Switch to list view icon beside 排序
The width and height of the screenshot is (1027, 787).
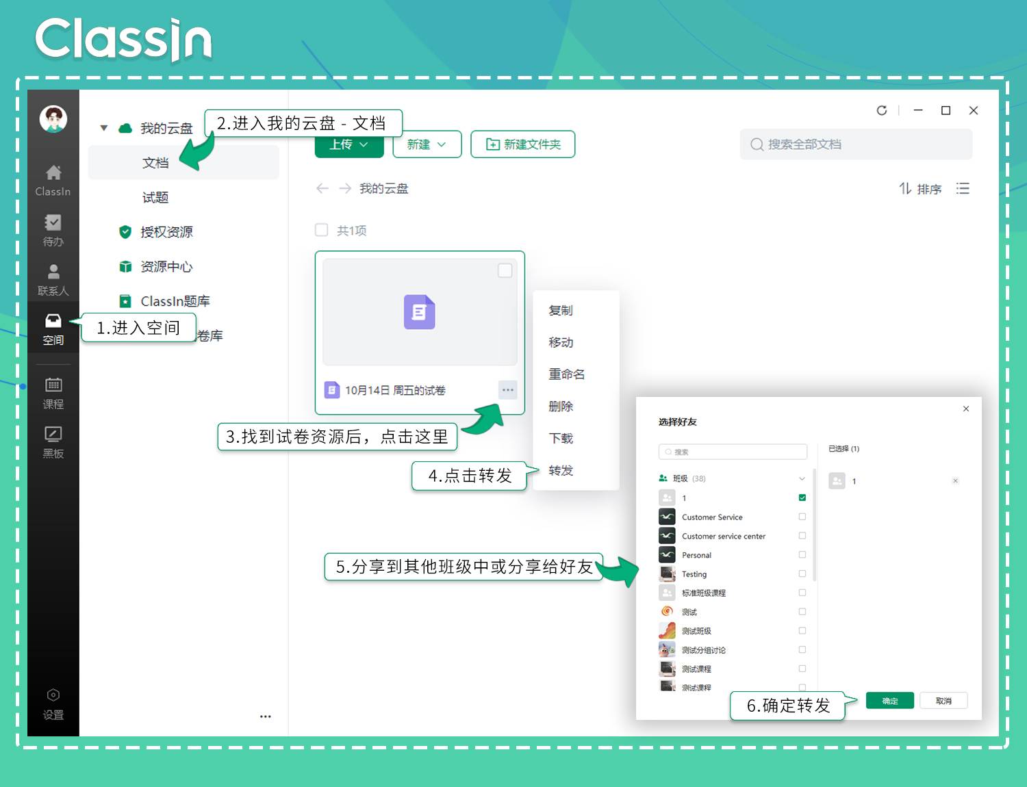pos(963,188)
